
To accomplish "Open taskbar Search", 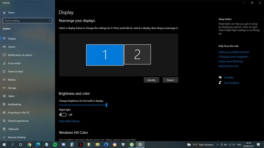I will tap(12, 145).
